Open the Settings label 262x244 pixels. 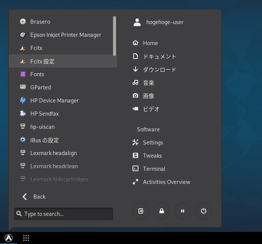pyautogui.click(x=153, y=143)
